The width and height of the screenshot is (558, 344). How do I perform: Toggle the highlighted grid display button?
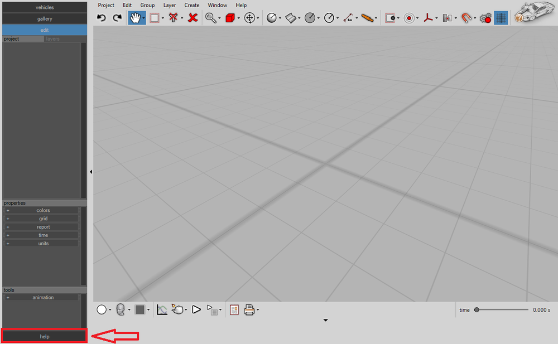(x=501, y=18)
